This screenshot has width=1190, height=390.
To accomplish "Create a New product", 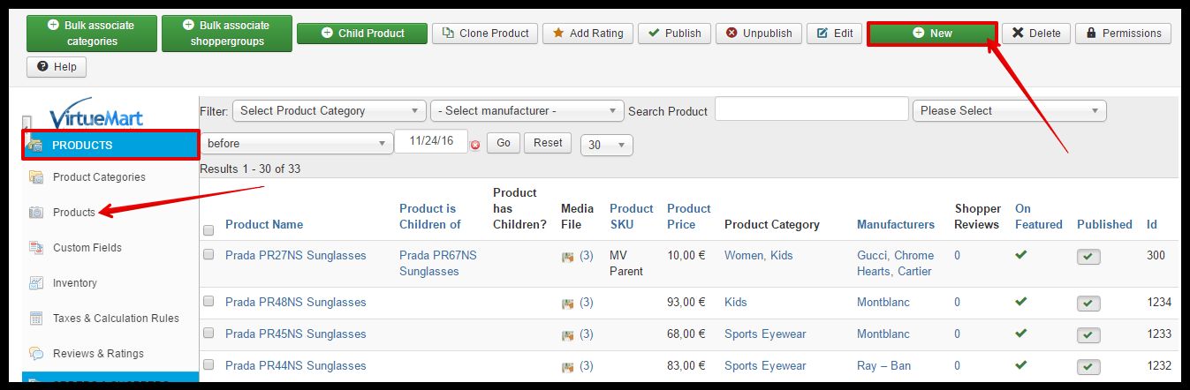I will [932, 34].
